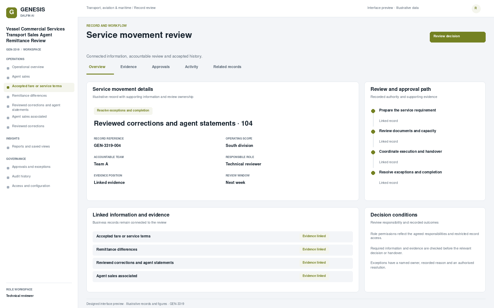494x308 pixels.
Task: Click the Review decision button
Action: click(458, 37)
